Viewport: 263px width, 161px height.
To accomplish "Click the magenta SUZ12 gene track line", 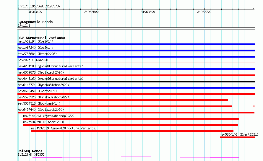I will (136, 157).
